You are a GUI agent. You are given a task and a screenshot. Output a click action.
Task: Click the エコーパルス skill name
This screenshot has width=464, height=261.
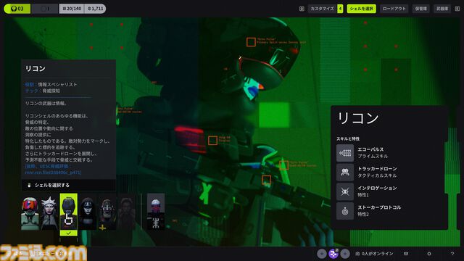point(370,149)
